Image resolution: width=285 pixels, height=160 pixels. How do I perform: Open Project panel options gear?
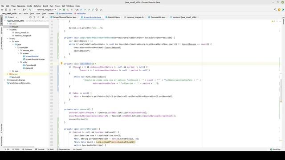point(43,17)
